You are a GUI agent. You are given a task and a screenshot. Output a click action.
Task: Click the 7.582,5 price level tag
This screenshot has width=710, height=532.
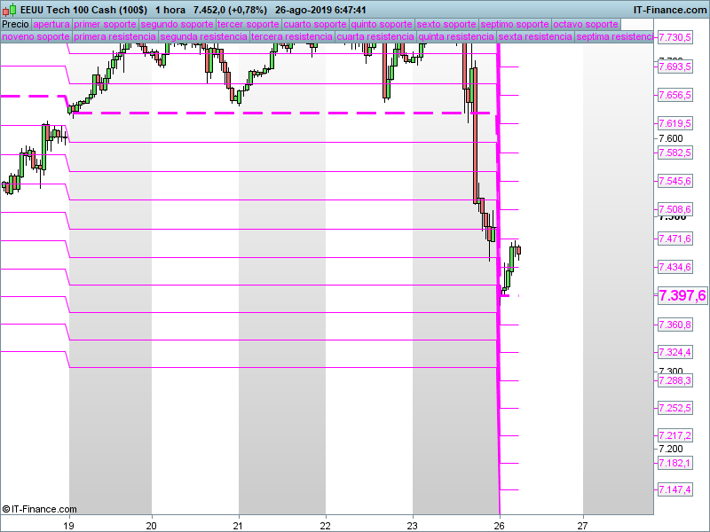(x=674, y=153)
